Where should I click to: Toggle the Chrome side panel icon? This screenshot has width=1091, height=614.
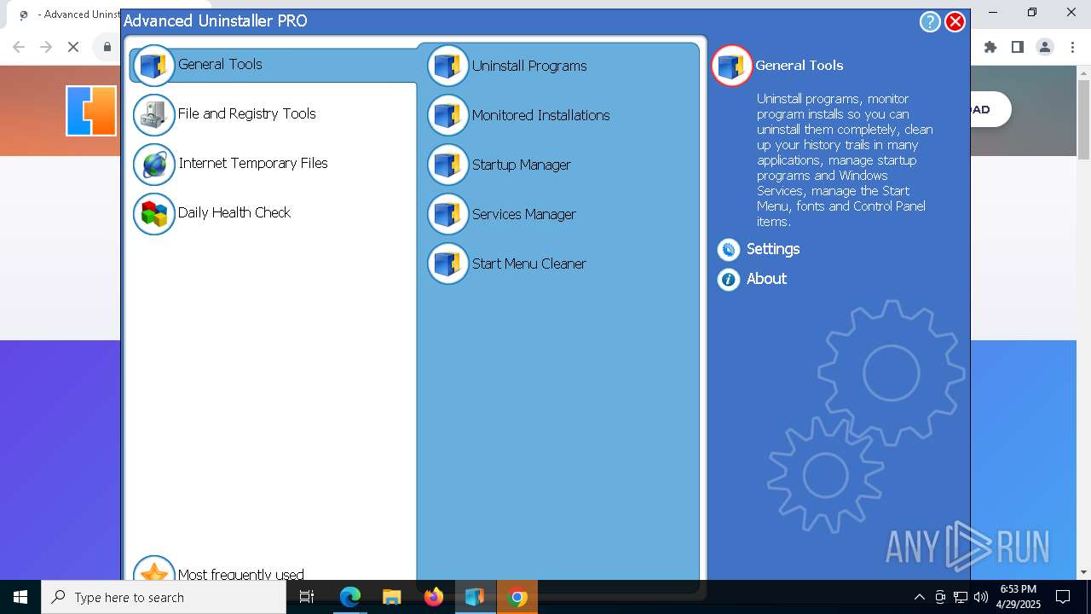coord(1018,47)
